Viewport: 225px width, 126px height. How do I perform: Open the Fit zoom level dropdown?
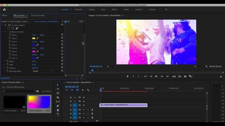click(x=111, y=66)
